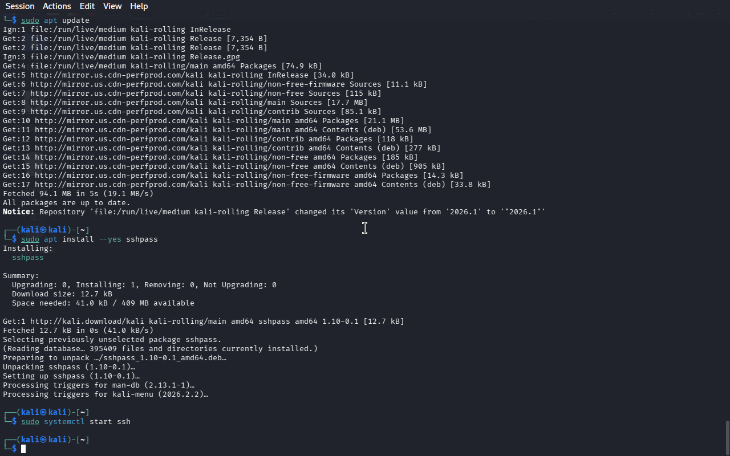This screenshot has width=730, height=456.
Task: Click the green sshpass name under Installing
Action: [x=28, y=258]
